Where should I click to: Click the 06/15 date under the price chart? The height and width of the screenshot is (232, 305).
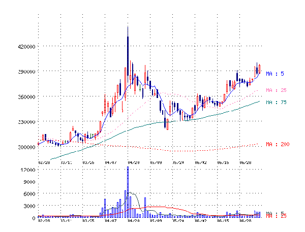tap(223, 162)
